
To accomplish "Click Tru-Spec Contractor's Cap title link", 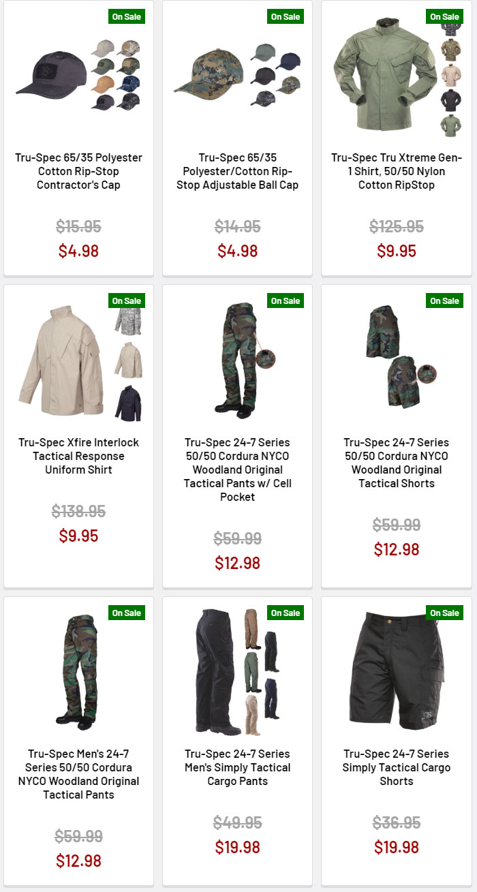I will (x=78, y=171).
